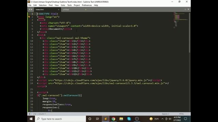
Task: Click the untitled tab unsaved dot
Action: (x=86, y=9)
